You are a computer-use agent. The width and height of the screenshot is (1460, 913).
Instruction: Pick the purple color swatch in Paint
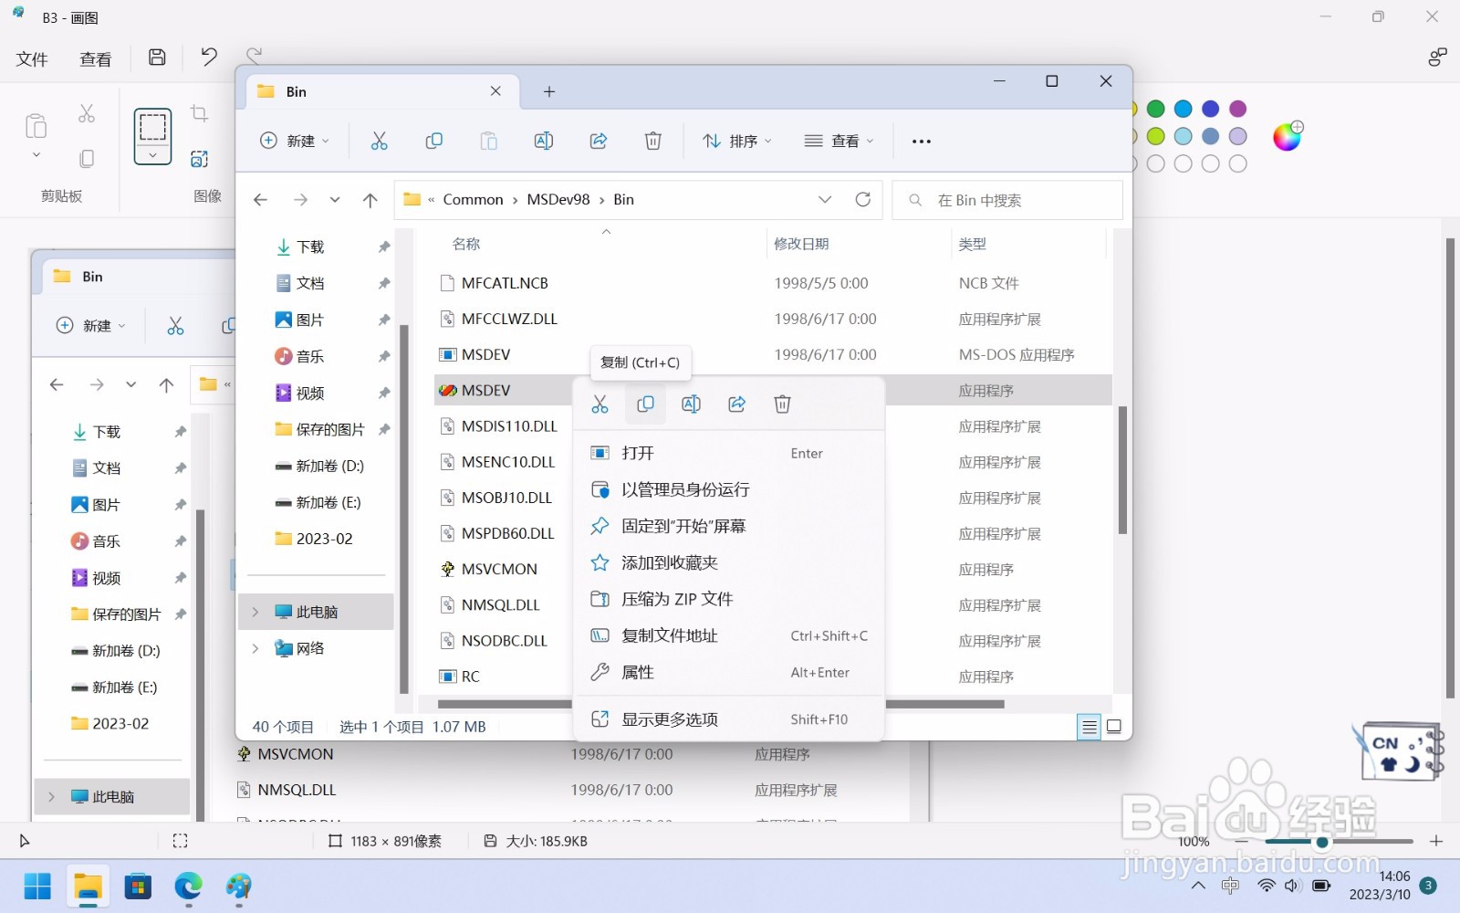pyautogui.click(x=1238, y=109)
